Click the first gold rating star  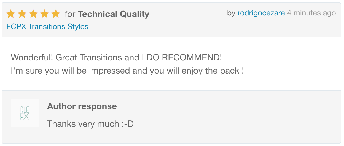click(x=10, y=14)
